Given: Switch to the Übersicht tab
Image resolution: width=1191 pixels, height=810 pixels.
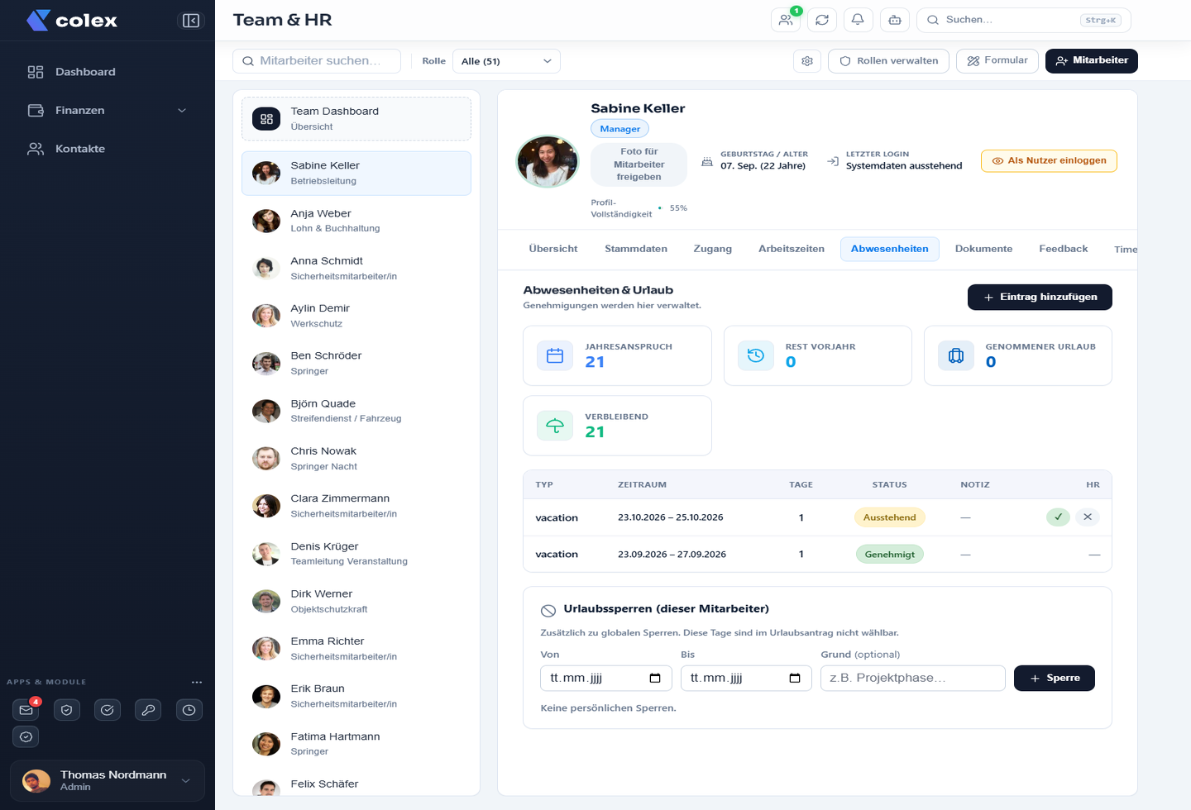Looking at the screenshot, I should click(x=553, y=249).
